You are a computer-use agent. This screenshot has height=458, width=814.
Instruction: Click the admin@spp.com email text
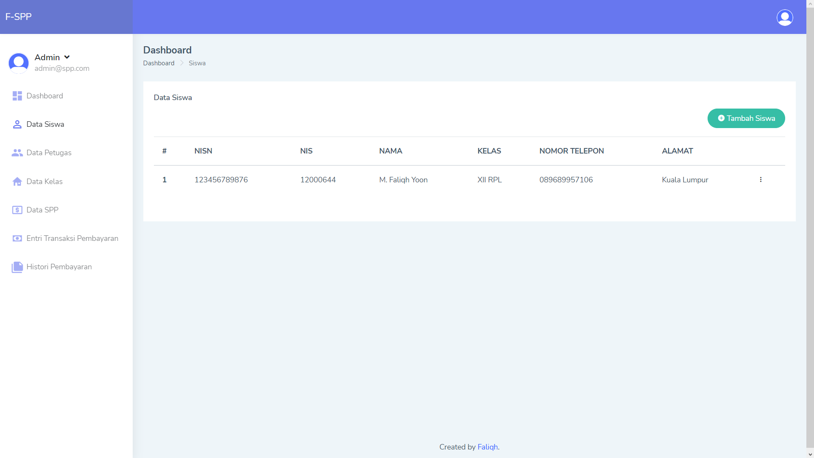(62, 68)
